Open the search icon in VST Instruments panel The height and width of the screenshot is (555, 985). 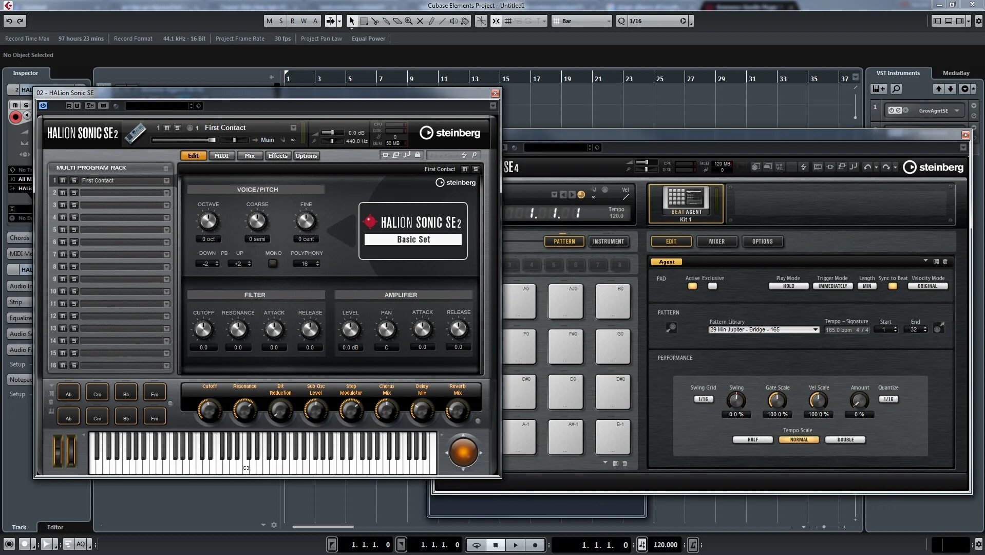(x=896, y=89)
